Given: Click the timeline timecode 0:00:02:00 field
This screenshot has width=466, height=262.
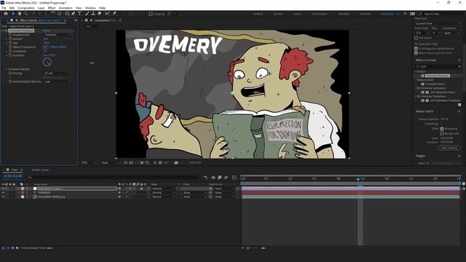Looking at the screenshot, I should (13, 176).
